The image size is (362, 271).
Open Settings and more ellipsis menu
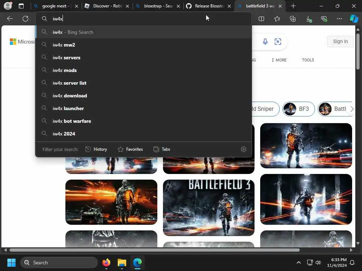(x=339, y=19)
